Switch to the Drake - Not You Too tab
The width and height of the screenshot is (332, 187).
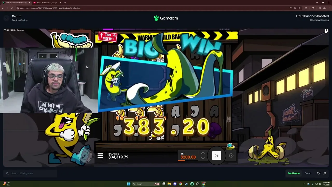tap(47, 3)
